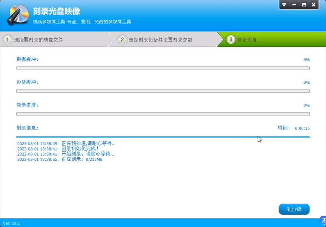
Task: Select log line 正在预处理,请耐心等待
Action: tap(66, 144)
